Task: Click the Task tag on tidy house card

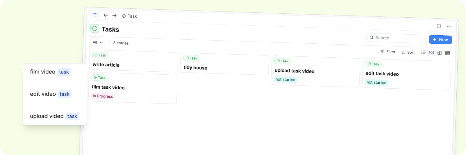Action: (191, 58)
